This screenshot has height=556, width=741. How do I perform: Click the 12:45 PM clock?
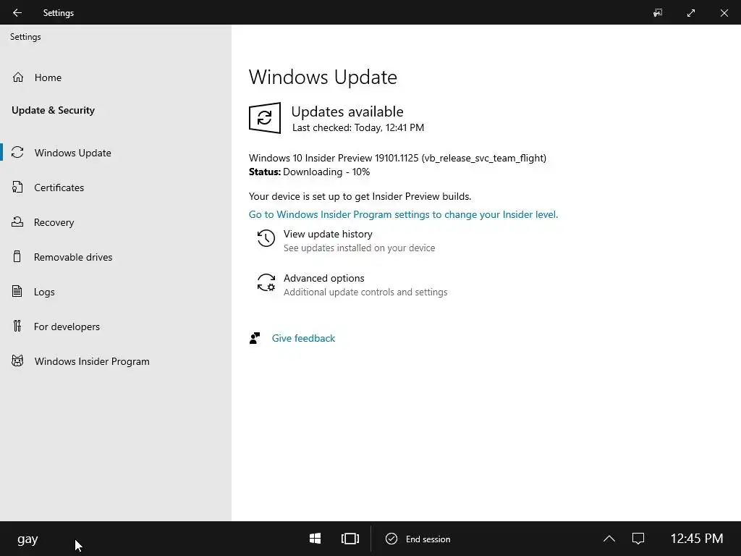tap(697, 539)
